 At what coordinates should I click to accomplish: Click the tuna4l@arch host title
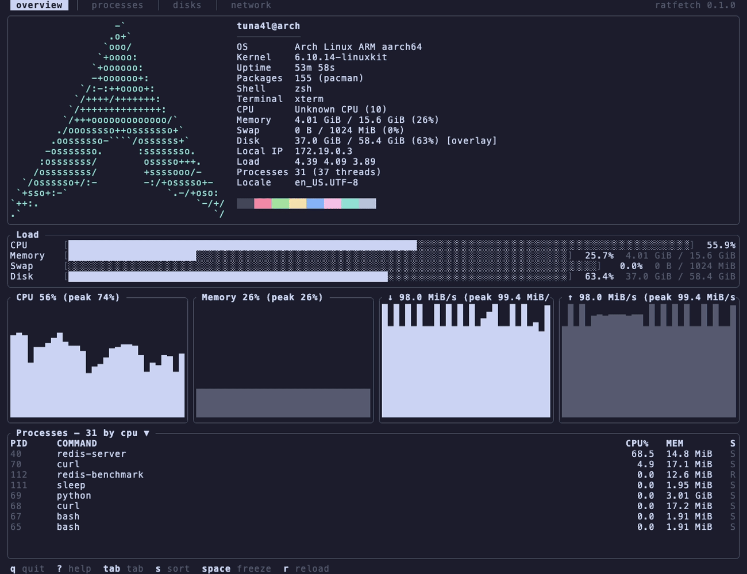268,26
